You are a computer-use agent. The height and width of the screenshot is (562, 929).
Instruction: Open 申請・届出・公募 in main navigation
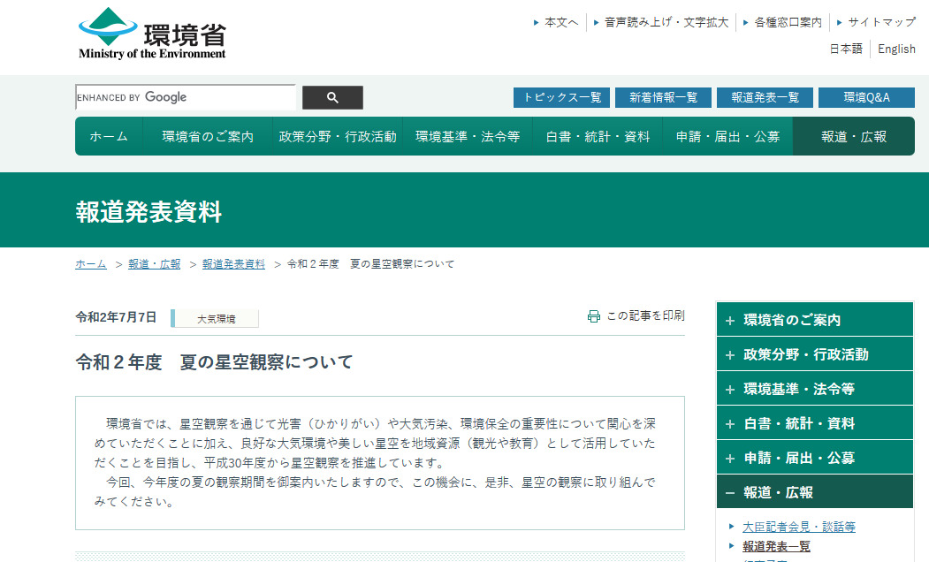click(x=727, y=136)
